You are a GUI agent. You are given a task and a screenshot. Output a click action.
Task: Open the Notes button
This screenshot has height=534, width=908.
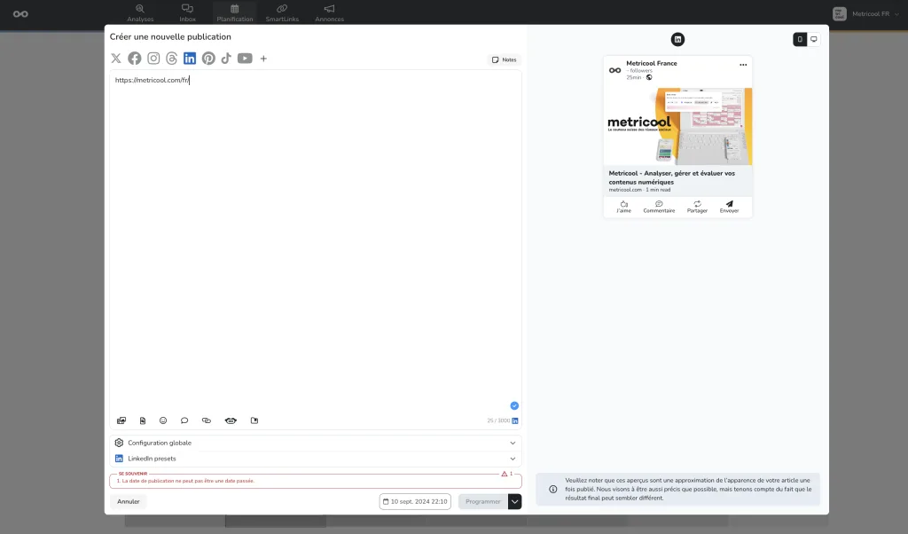coord(504,59)
